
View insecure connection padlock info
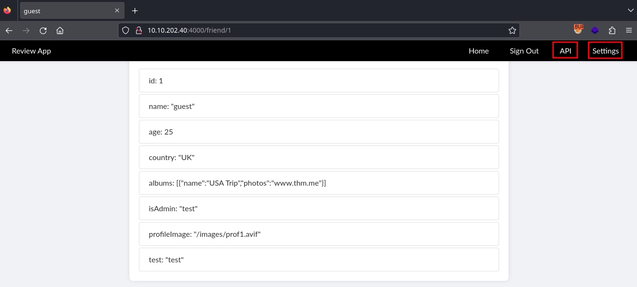[138, 30]
